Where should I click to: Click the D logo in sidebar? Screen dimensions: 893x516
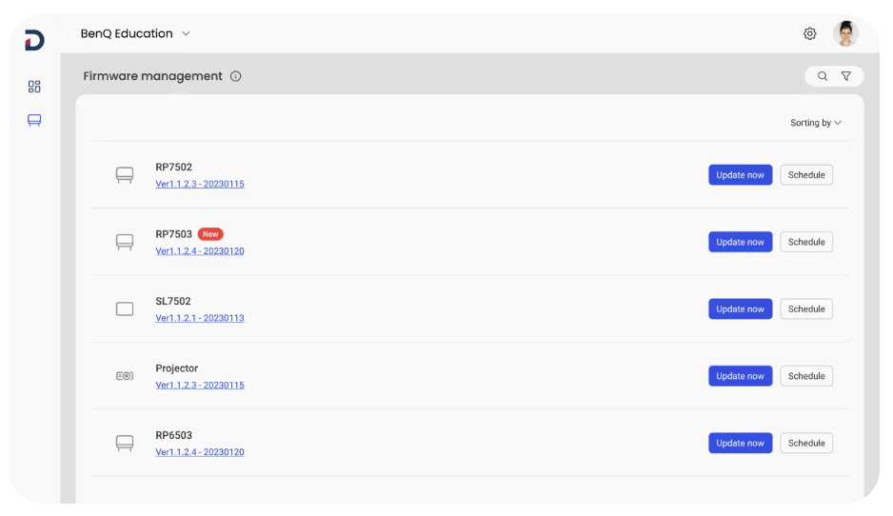34,40
